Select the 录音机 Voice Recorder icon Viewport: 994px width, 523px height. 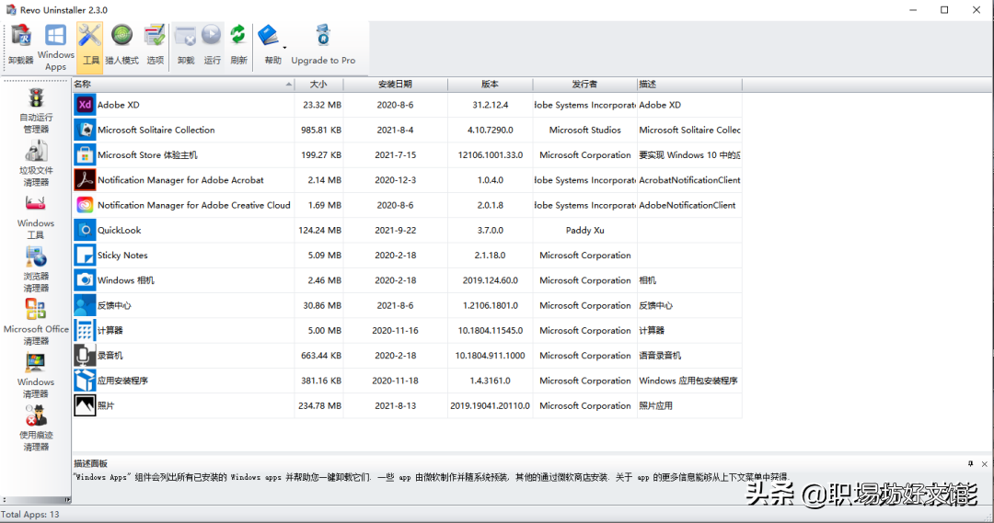point(85,355)
